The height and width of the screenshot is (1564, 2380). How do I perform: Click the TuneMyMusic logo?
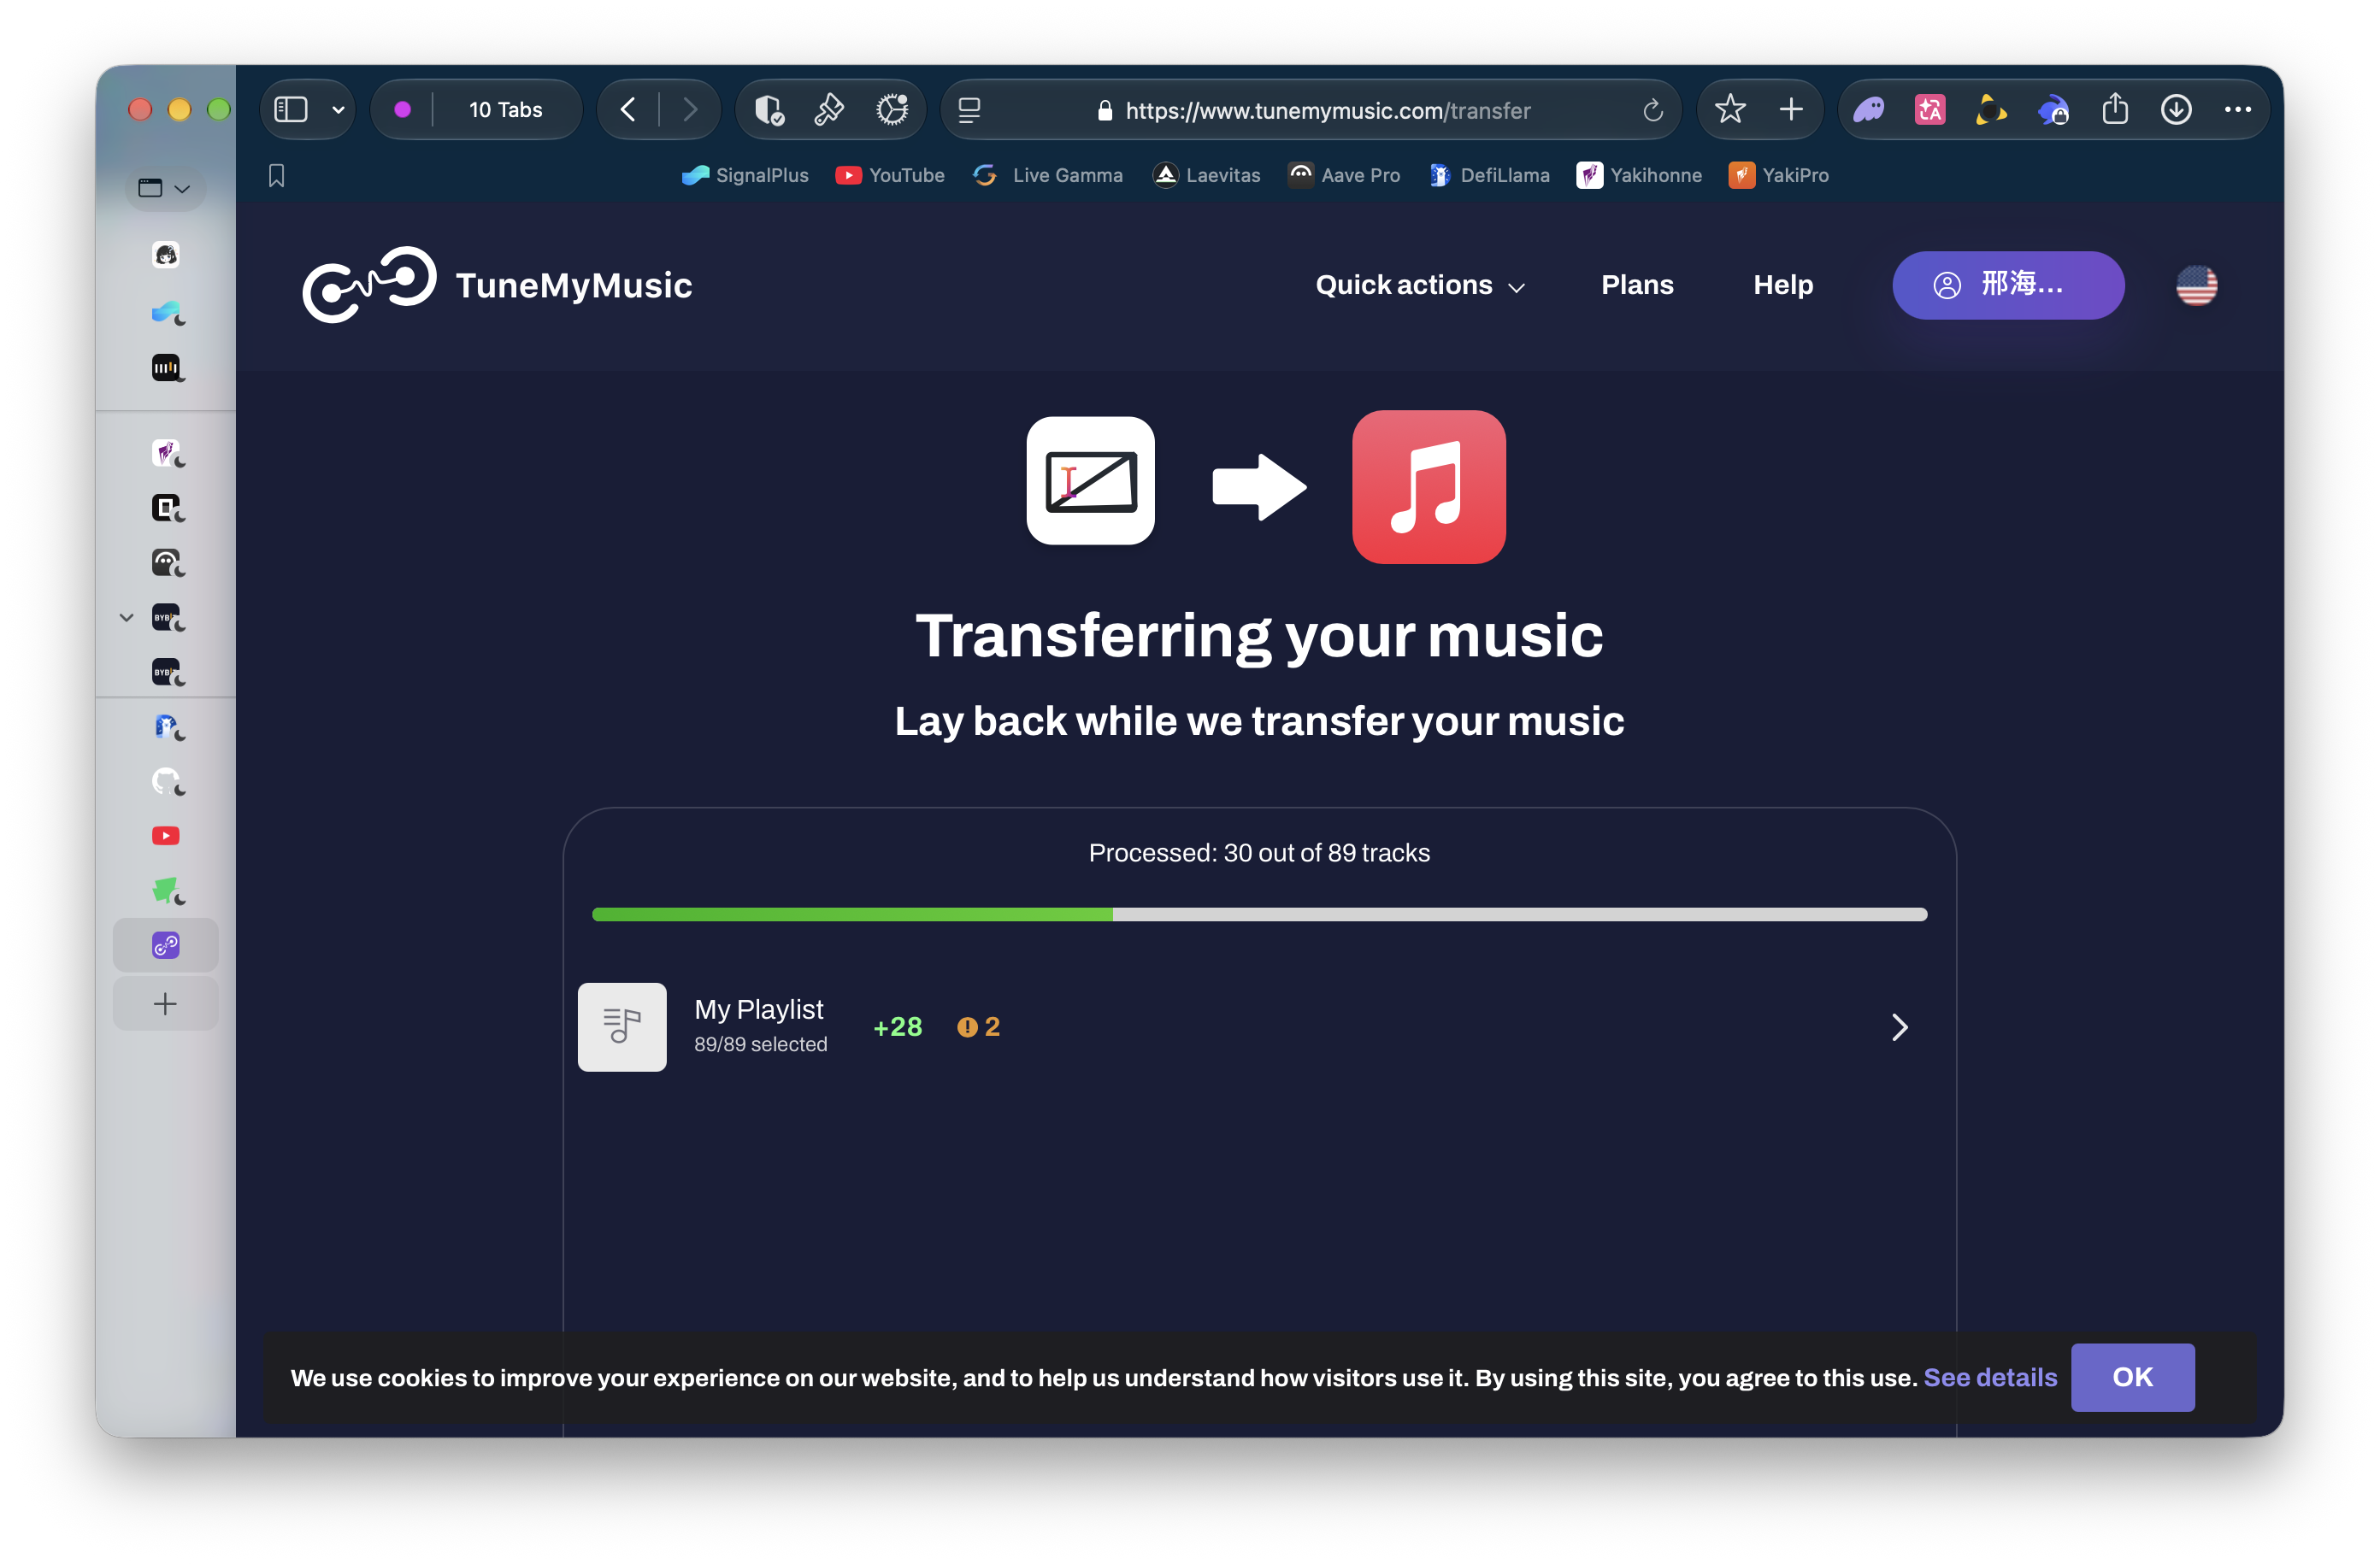click(x=497, y=285)
